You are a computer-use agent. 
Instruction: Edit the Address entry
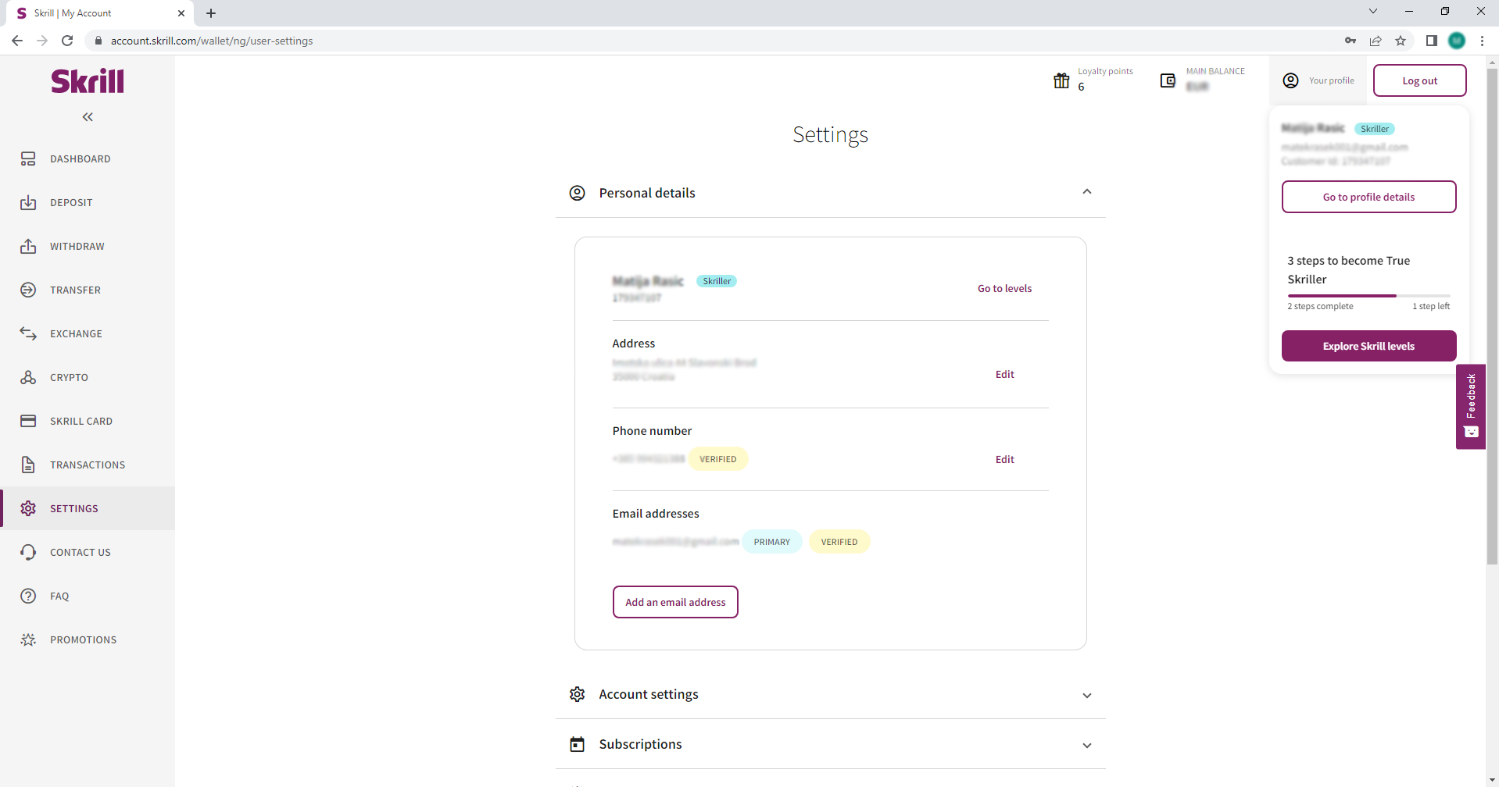point(1004,374)
